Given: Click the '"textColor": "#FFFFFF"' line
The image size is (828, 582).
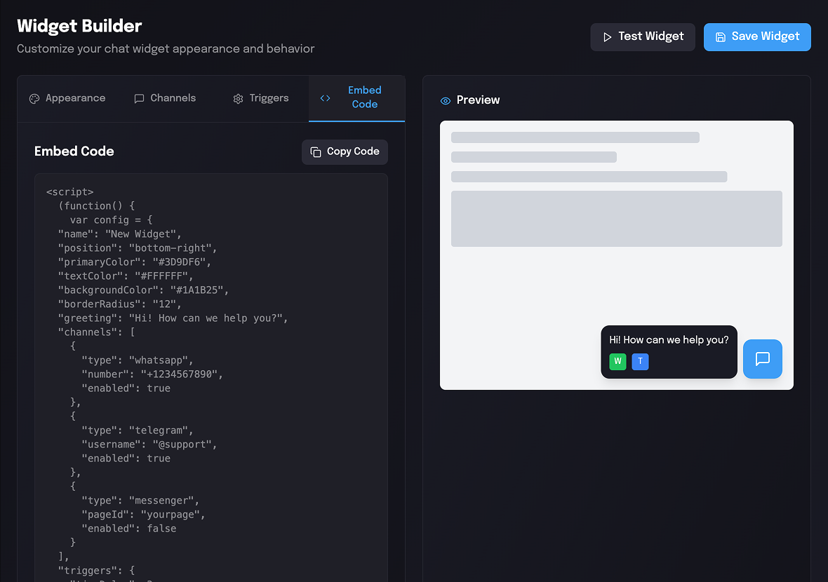Looking at the screenshot, I should 126,276.
